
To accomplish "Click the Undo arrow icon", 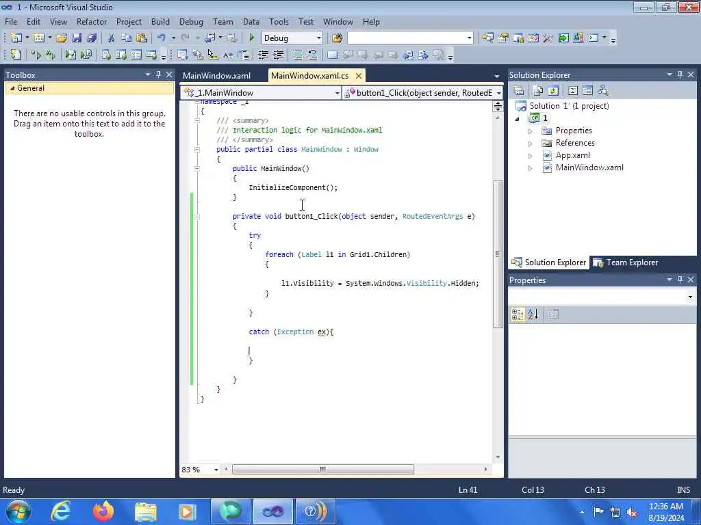I will (162, 38).
